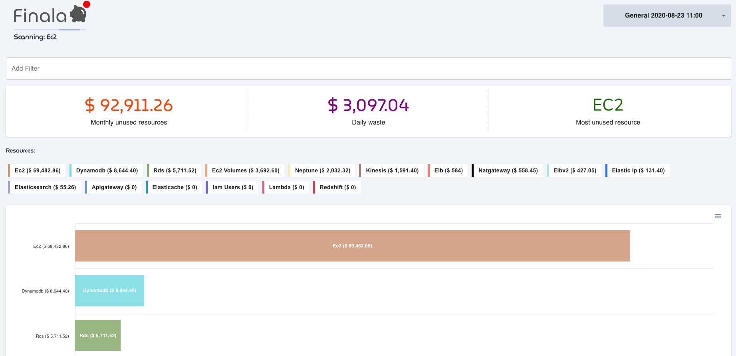Select the Dynamodb ($ 8,644.40) resource chip

click(107, 170)
